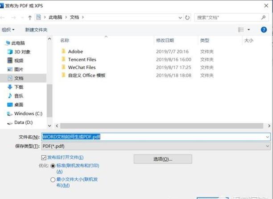Click the Tencent Files folder name
The height and width of the screenshot is (199, 273).
(x=82, y=60)
